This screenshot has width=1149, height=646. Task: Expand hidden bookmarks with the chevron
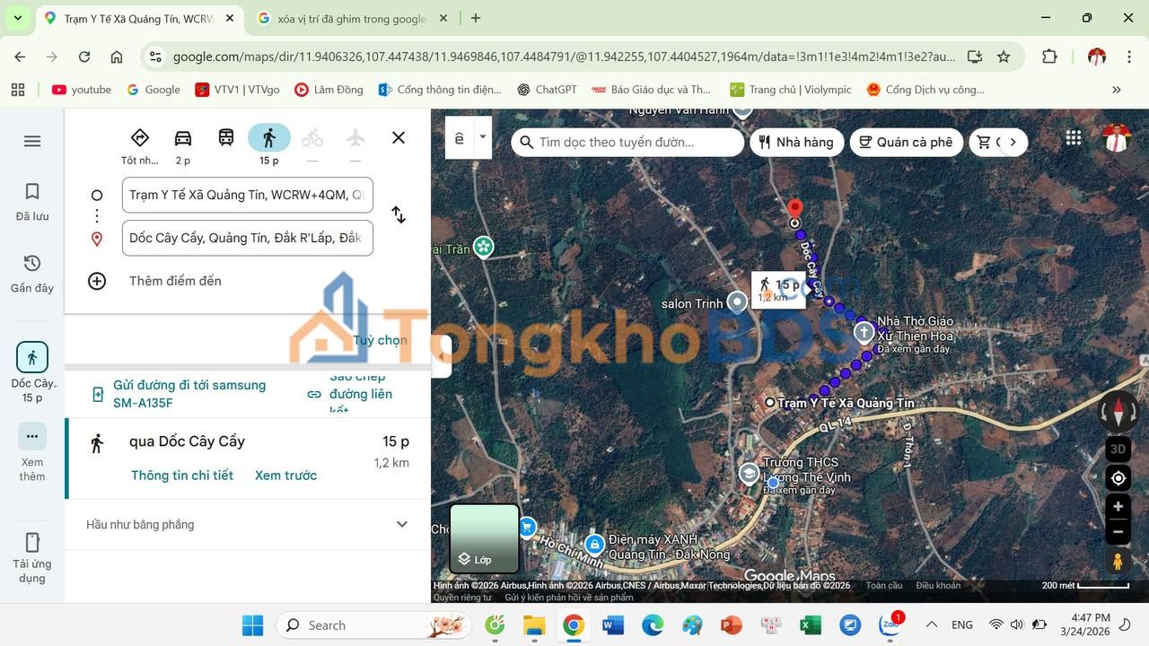[x=1117, y=89]
